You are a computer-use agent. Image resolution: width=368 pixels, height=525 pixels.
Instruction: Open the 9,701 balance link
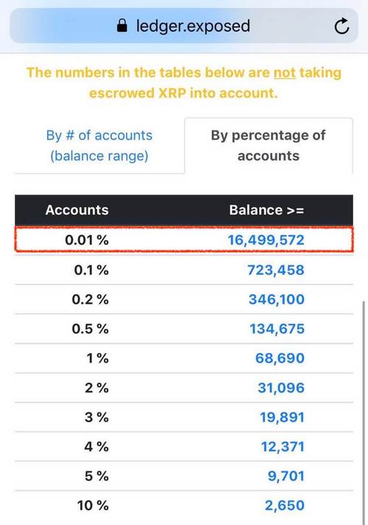286,476
